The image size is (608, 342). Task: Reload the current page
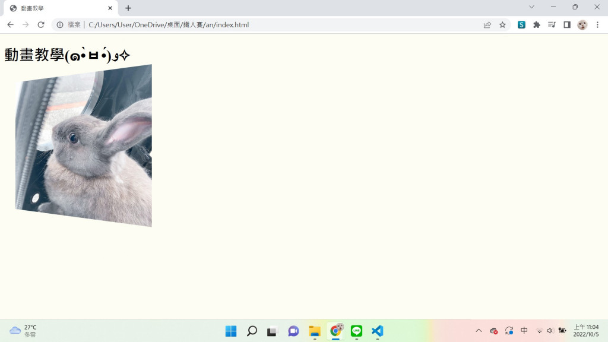pyautogui.click(x=41, y=25)
